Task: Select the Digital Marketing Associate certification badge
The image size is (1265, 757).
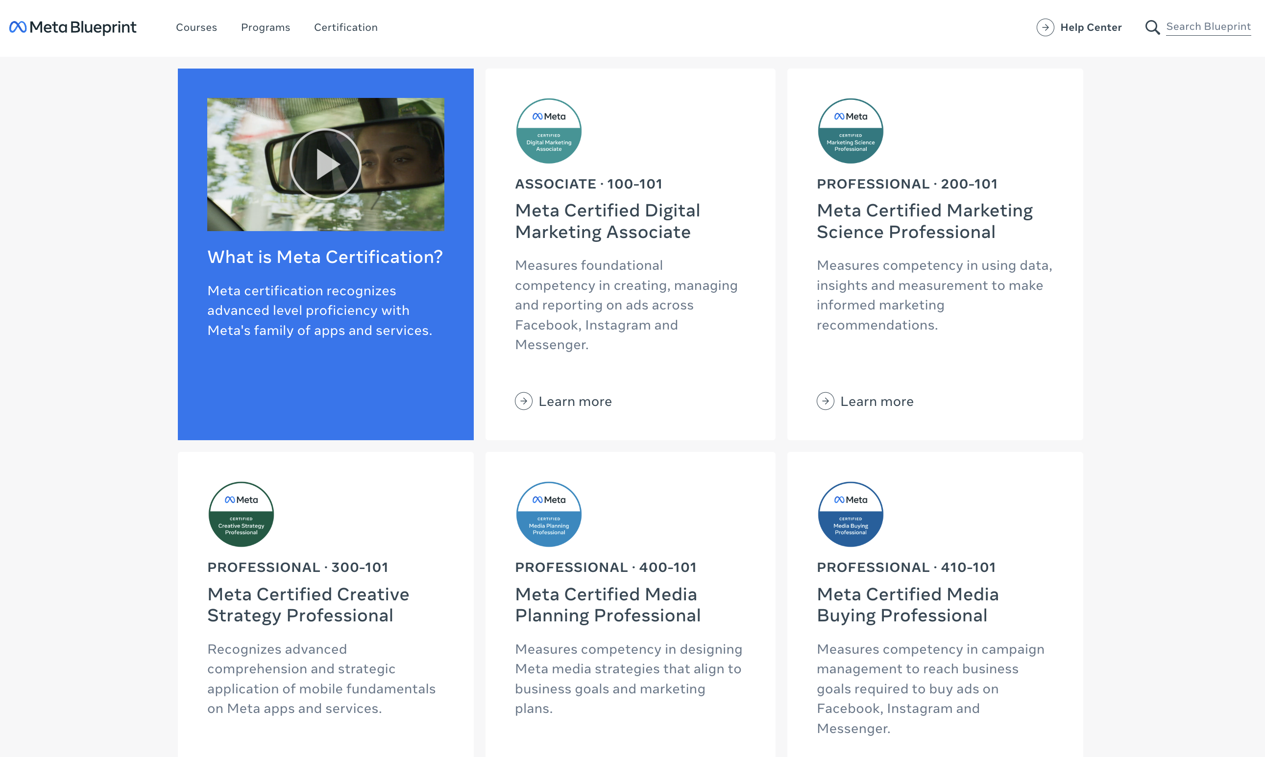Action: tap(548, 130)
